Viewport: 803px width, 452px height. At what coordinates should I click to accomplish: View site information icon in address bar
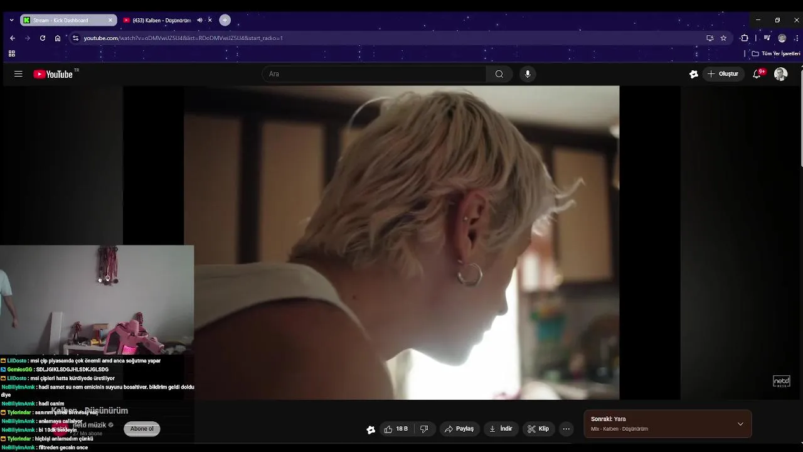(75, 38)
